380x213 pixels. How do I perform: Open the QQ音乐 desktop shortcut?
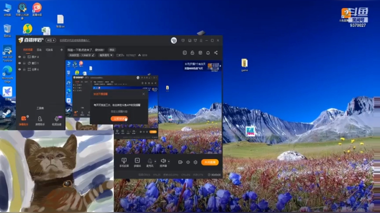pos(27,29)
